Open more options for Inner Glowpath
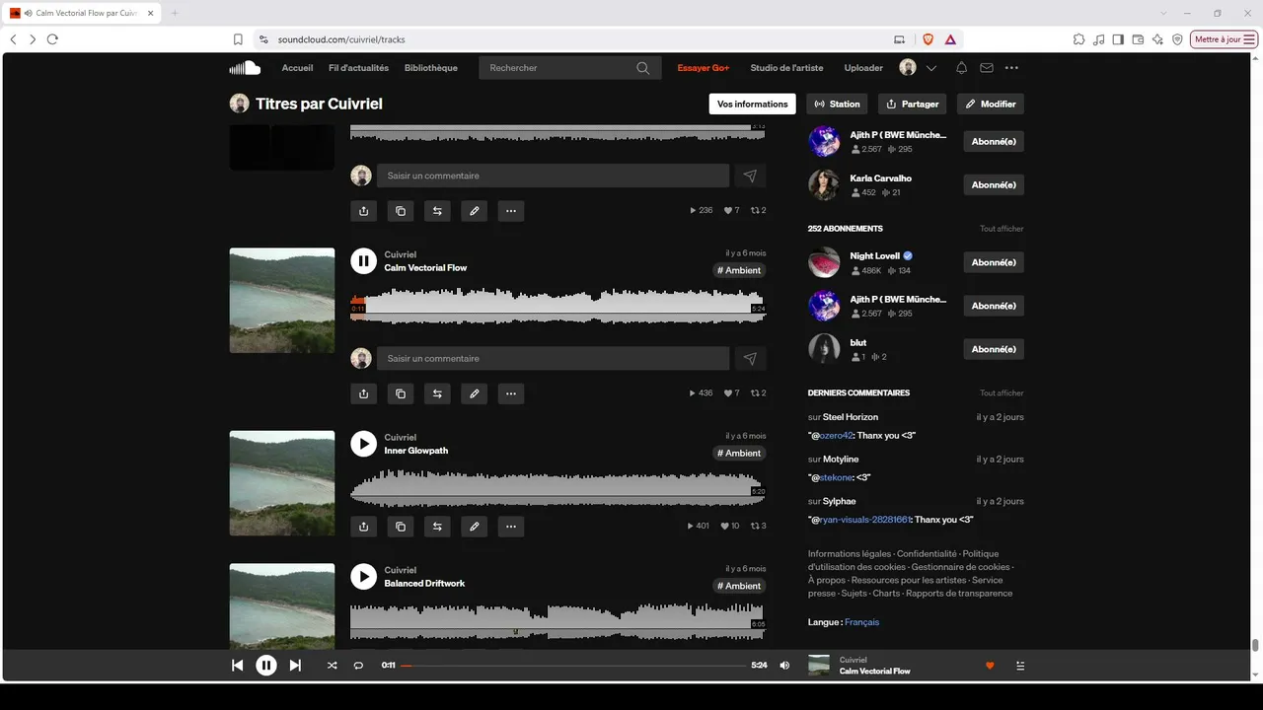Viewport: 1263px width, 710px height. click(510, 527)
